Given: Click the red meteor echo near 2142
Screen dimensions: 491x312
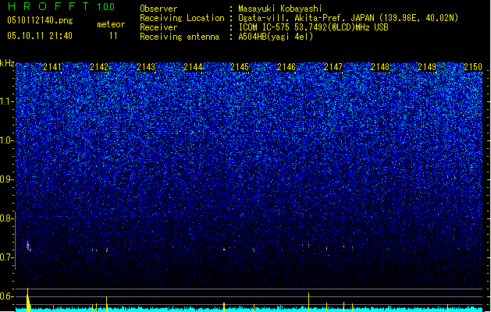Looking at the screenshot, I should pos(107,250).
